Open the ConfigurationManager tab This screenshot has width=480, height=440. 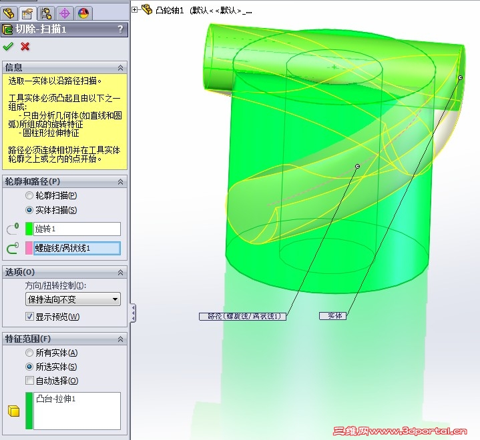(x=46, y=13)
